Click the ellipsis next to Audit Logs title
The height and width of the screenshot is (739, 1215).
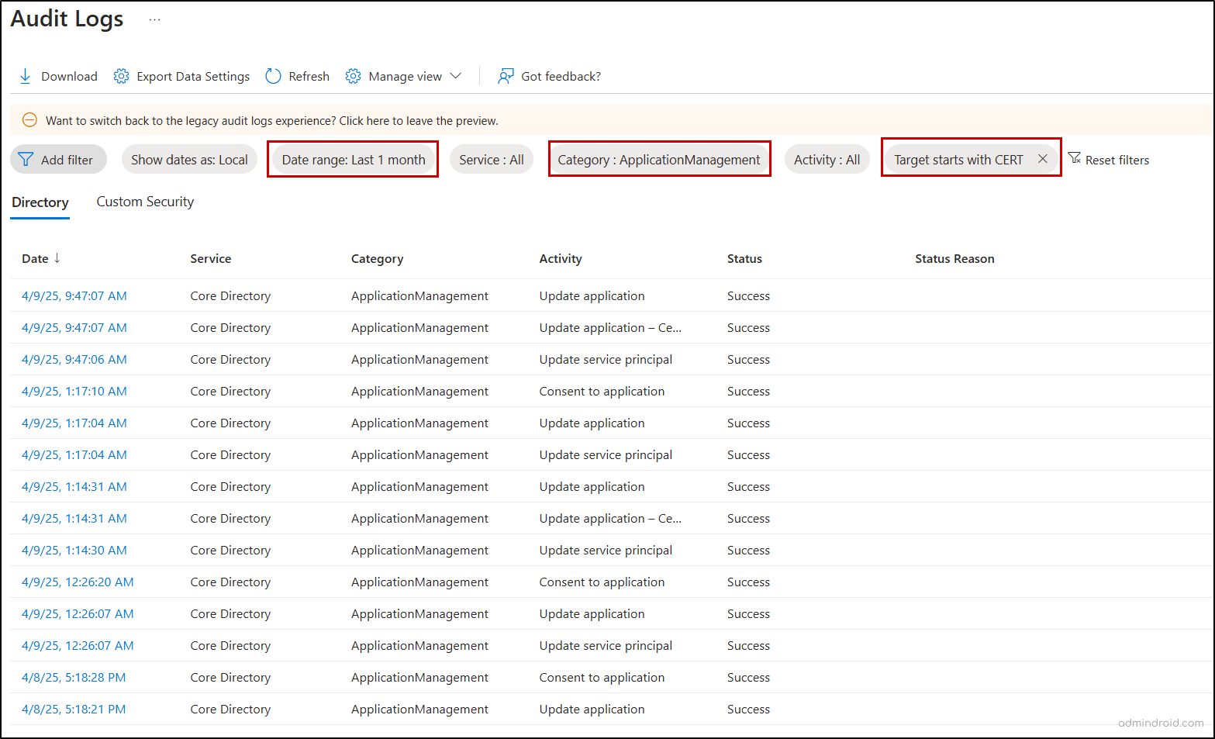pyautogui.click(x=154, y=19)
